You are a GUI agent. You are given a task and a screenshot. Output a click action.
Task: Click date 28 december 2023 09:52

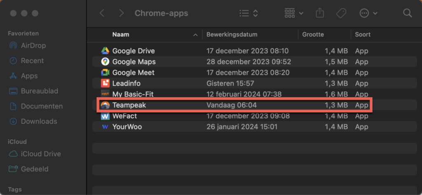tap(249, 62)
